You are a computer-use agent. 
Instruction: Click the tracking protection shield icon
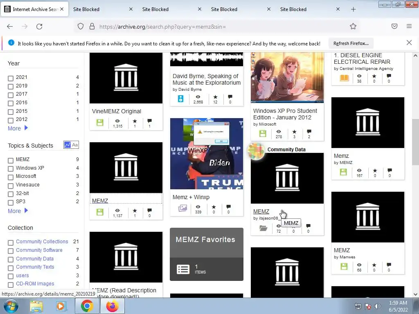tap(81, 27)
